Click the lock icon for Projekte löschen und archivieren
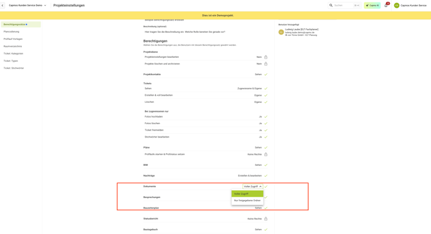Image resolution: width=431 pixels, height=234 pixels. point(266,64)
